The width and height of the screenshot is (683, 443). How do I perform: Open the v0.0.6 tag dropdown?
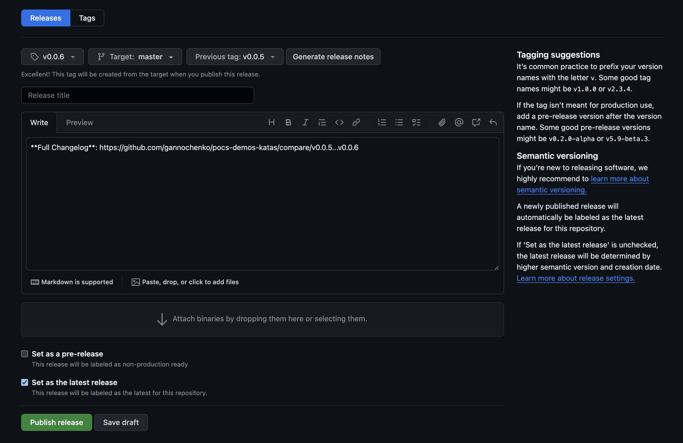pos(52,57)
